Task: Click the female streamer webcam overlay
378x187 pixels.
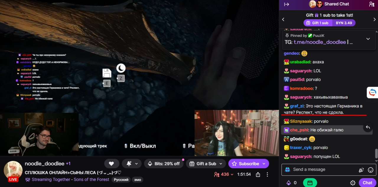Action: click(237, 133)
